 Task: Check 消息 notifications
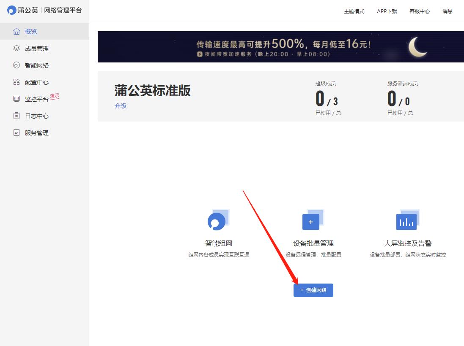[x=448, y=11]
